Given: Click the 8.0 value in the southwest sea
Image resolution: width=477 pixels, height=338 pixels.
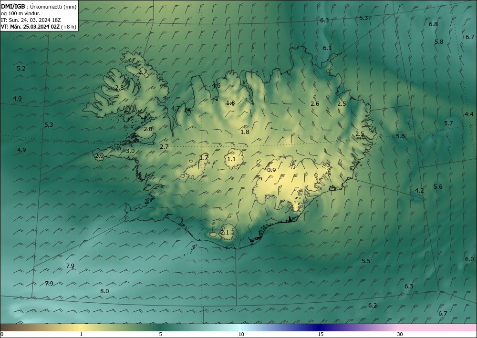Looking at the screenshot, I should pyautogui.click(x=104, y=291).
